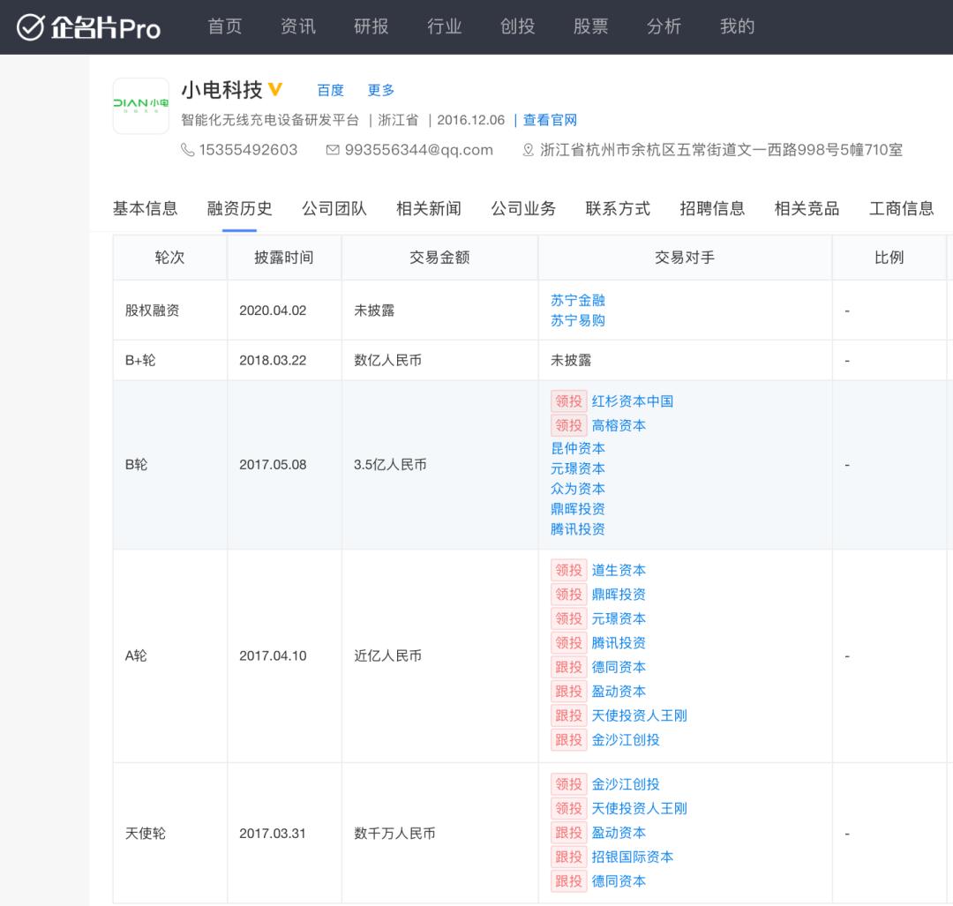This screenshot has width=953, height=906.
Task: Open the 昆仲资本 investor link
Action: 578,448
